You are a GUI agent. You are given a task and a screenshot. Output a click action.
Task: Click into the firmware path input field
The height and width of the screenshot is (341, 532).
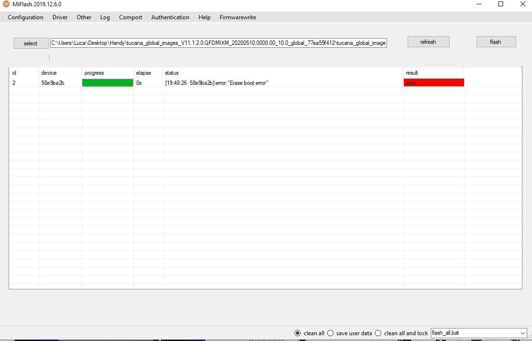pos(218,43)
